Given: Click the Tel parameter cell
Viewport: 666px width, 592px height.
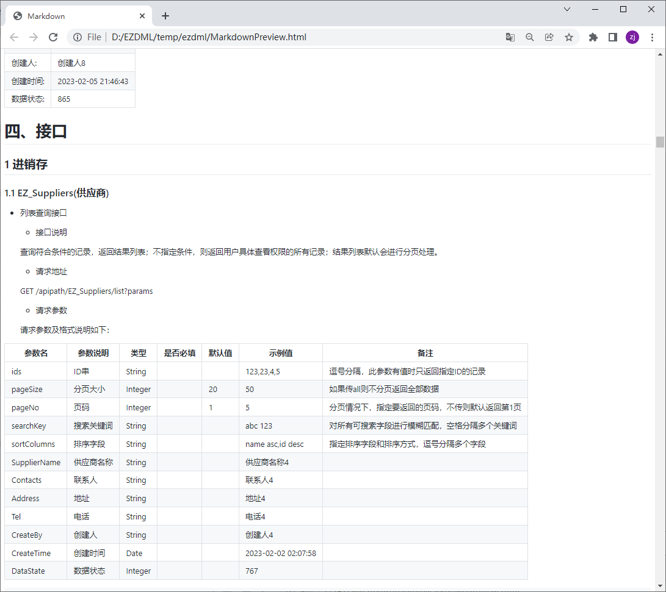Looking at the screenshot, I should coord(35,516).
